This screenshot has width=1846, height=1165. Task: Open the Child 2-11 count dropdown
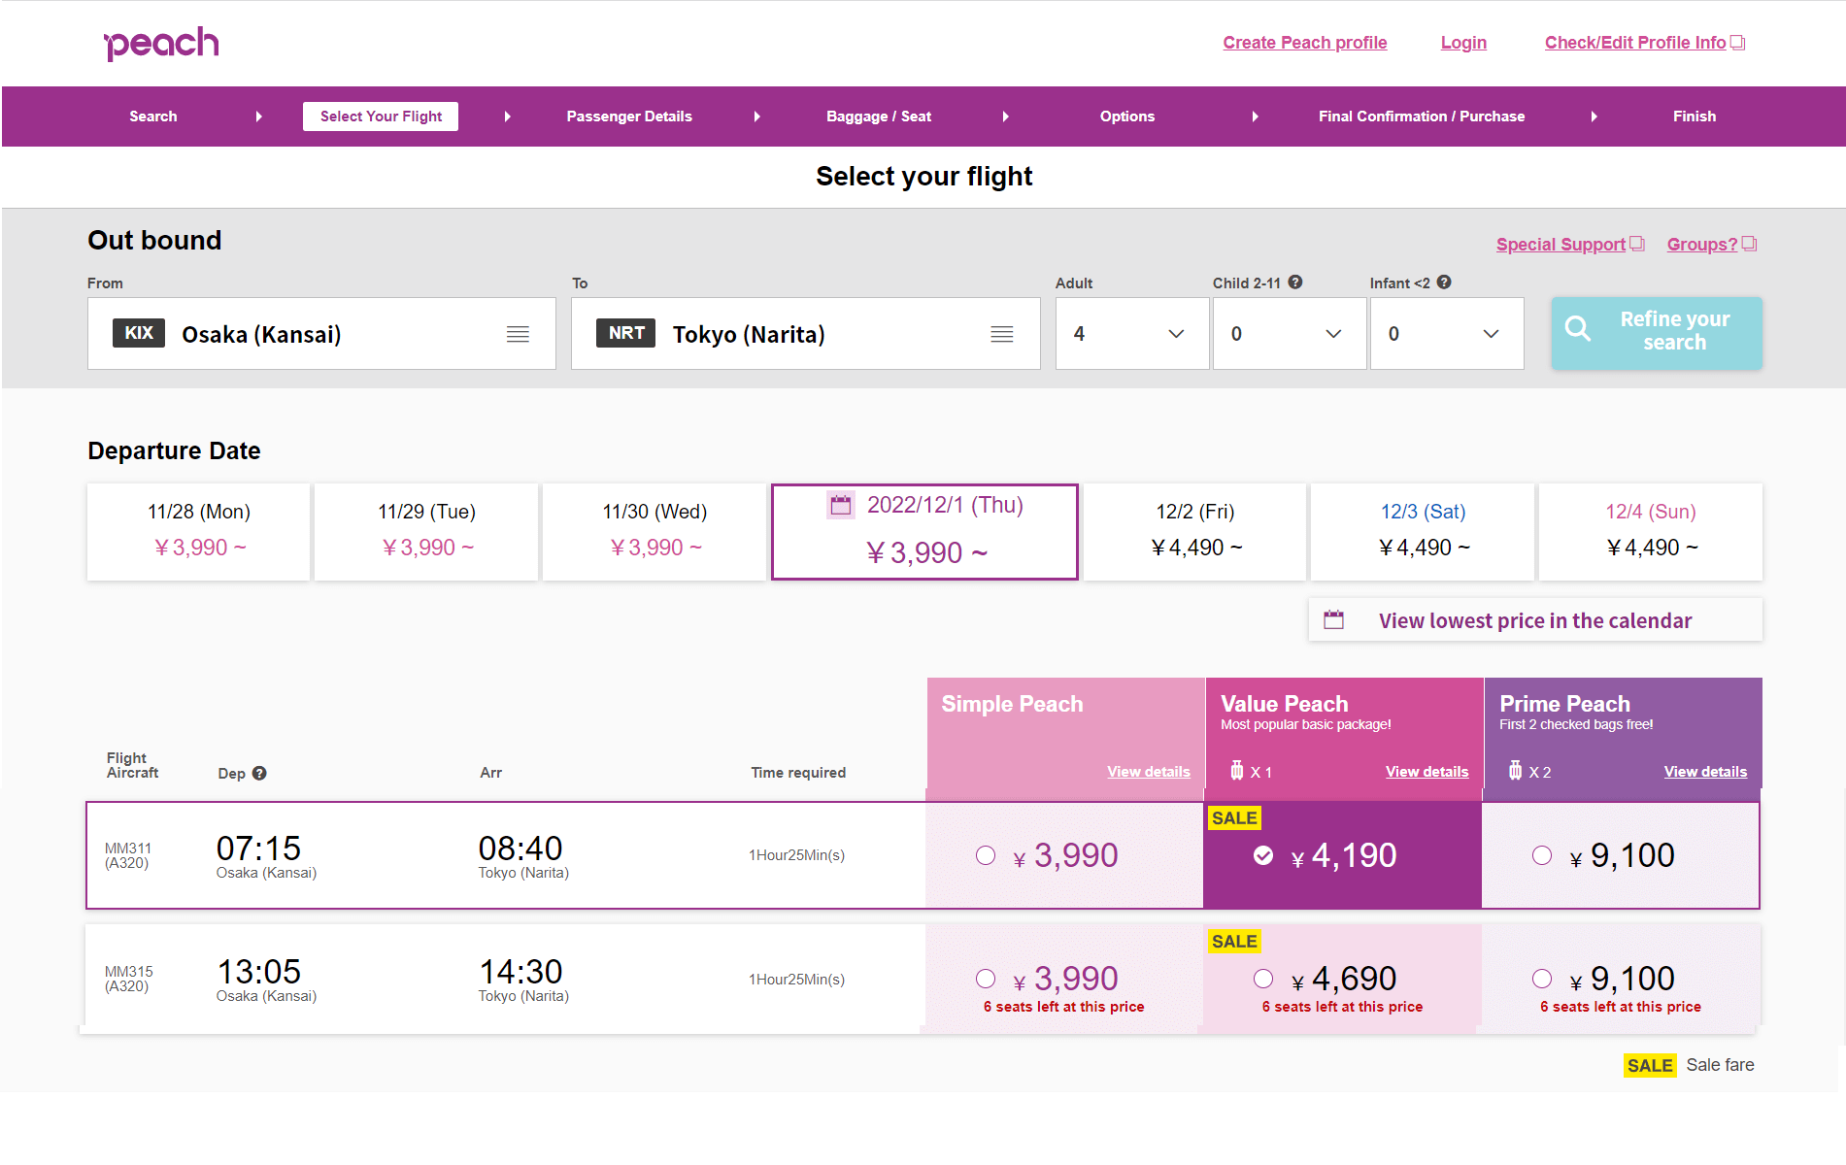(x=1290, y=333)
